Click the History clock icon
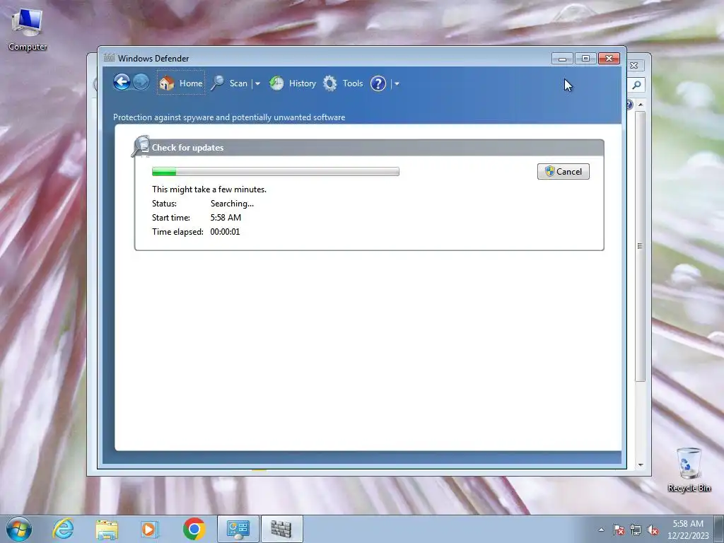The width and height of the screenshot is (724, 543). tap(276, 83)
